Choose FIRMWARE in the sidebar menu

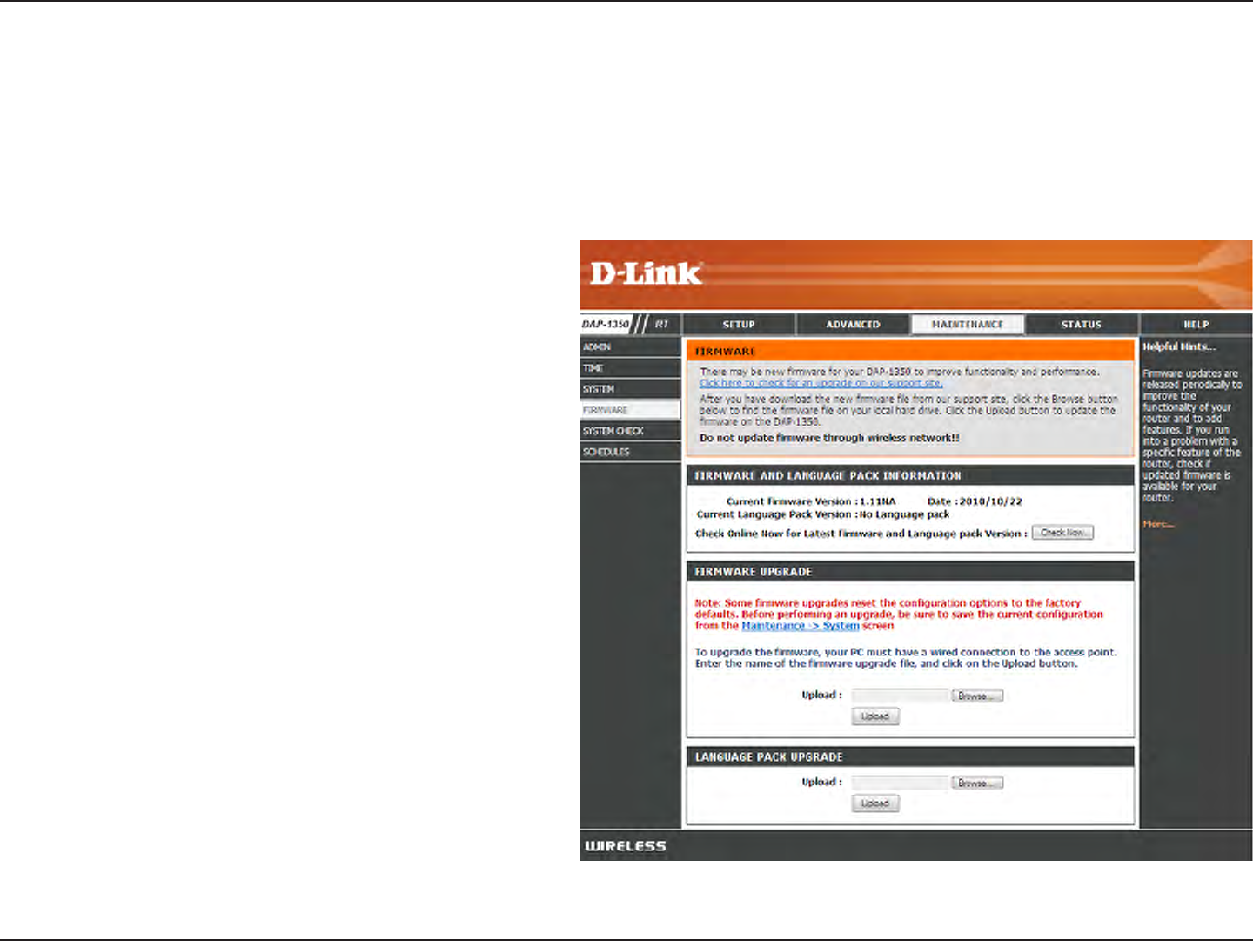click(630, 410)
